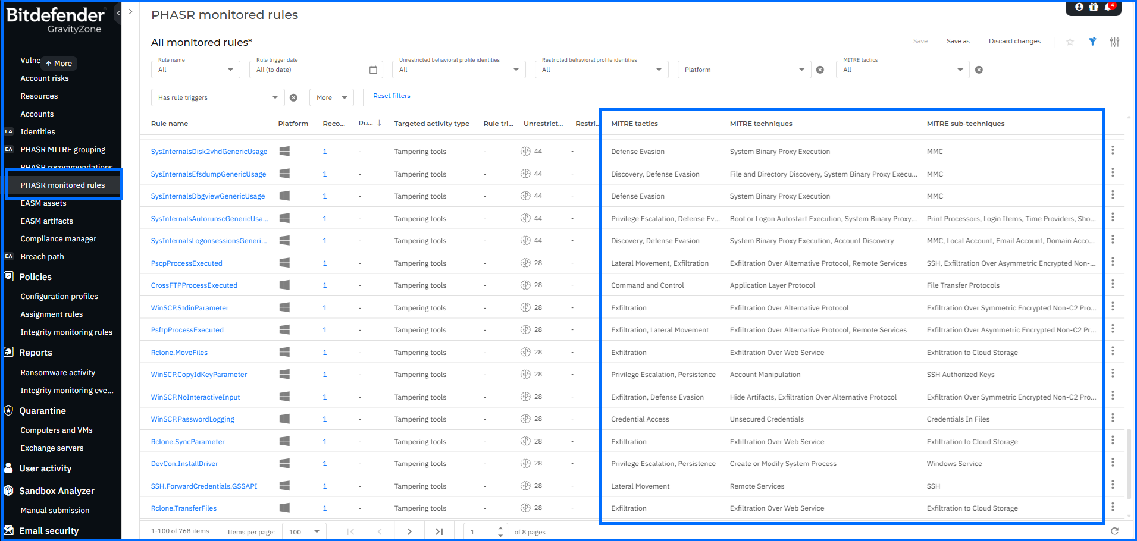Click the ↑ More button in sidebar
Screen dimensions: 1137x541
point(59,63)
